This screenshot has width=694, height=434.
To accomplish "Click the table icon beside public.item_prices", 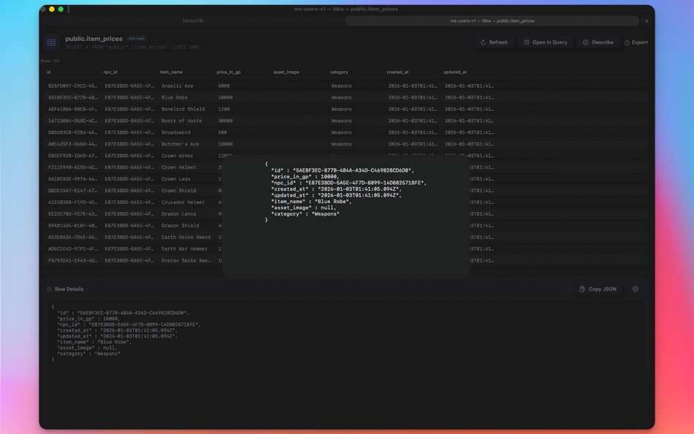I will pyautogui.click(x=50, y=42).
